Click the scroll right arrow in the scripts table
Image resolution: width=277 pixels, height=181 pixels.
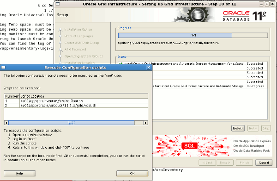tap(145, 123)
